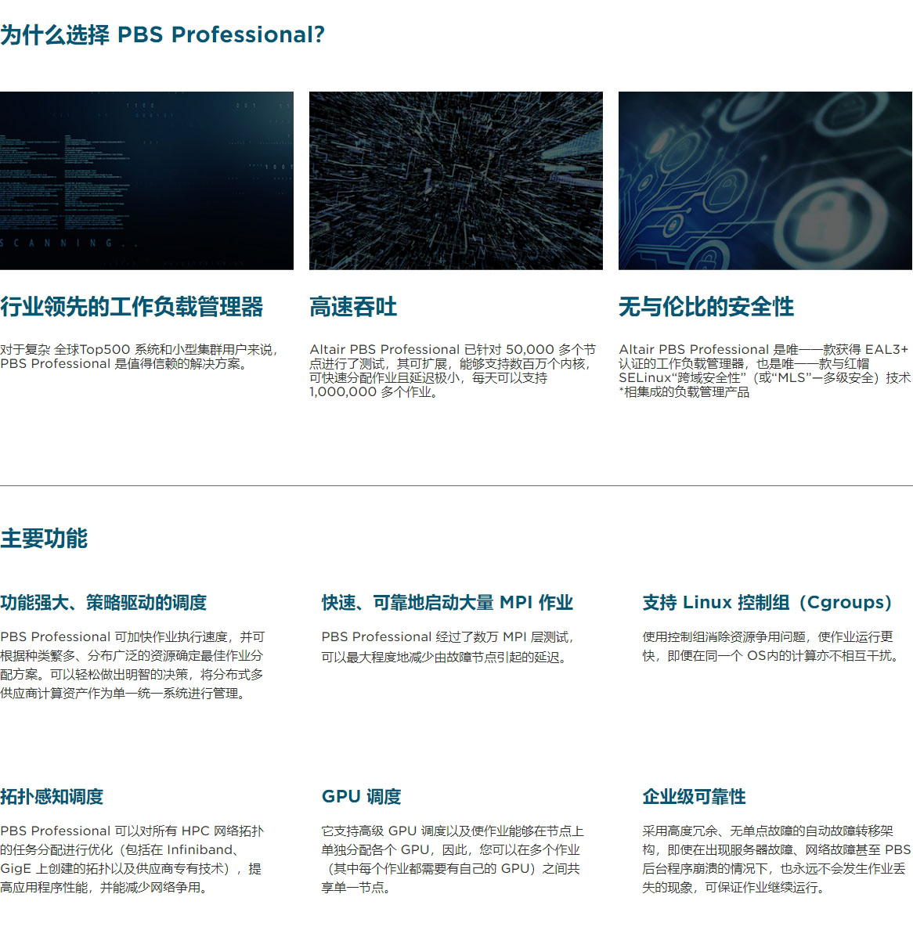The image size is (913, 930).
Task: Click the paragraph mentioning '50,000 多个节点'
Action: (x=453, y=371)
